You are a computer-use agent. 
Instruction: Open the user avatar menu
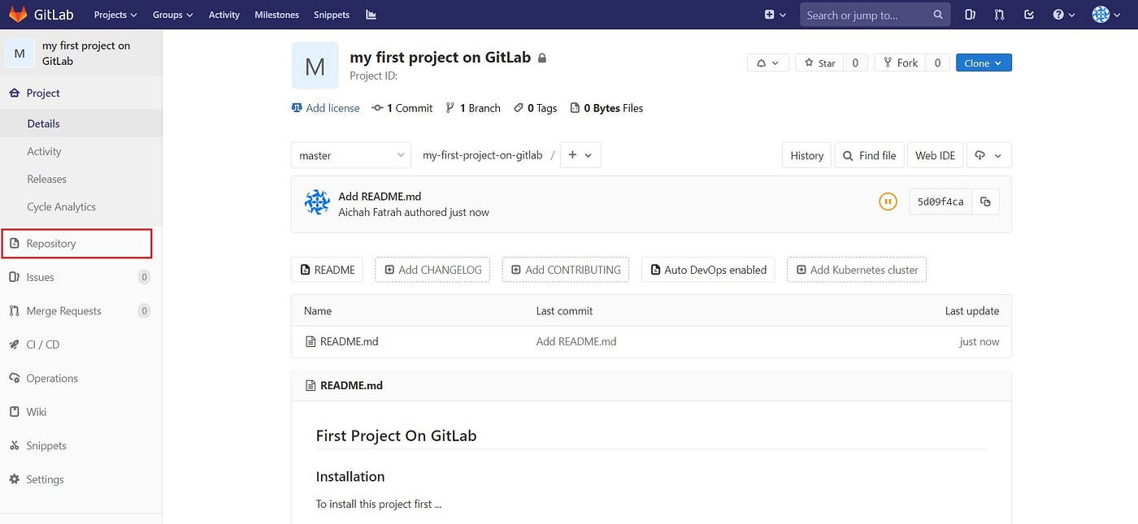pyautogui.click(x=1107, y=15)
